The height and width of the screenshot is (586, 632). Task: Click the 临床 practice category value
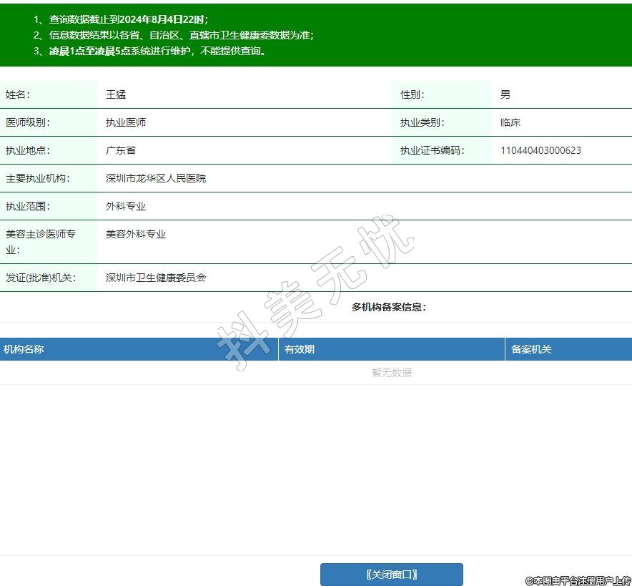coord(510,122)
